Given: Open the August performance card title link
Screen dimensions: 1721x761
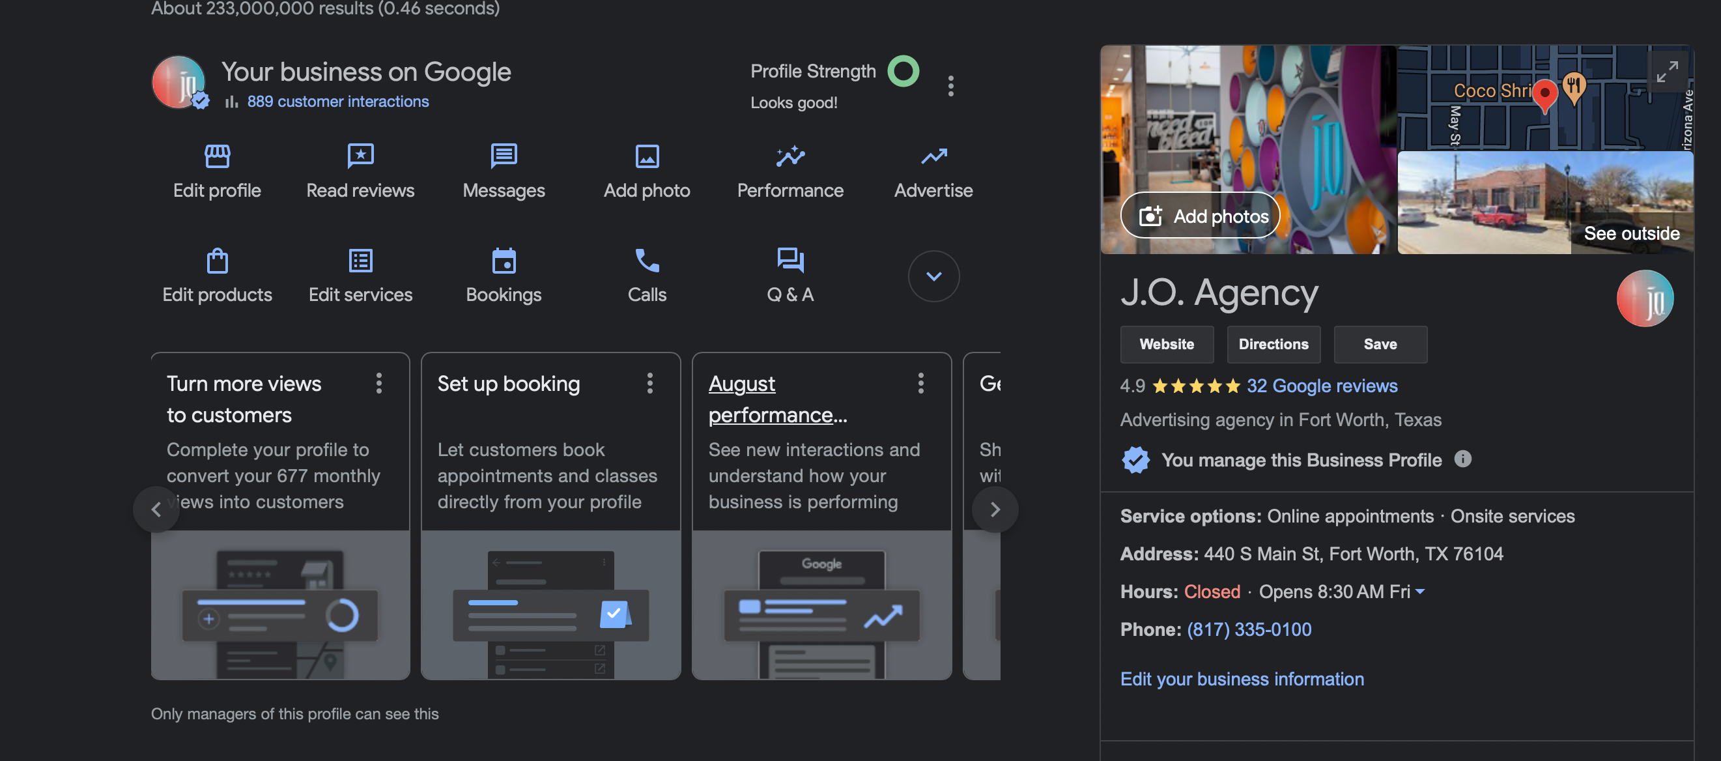Looking at the screenshot, I should click(778, 399).
